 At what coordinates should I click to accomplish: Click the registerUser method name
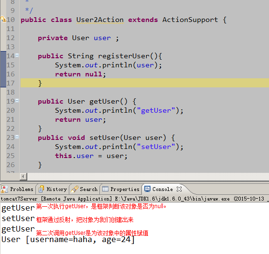(124, 56)
